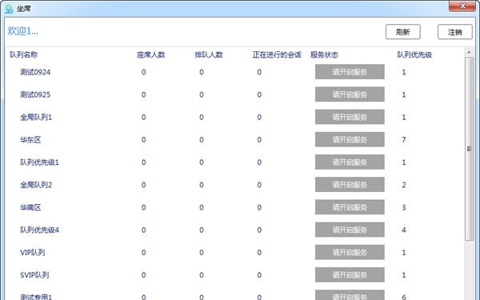Select the 全局队列2 queue name
The width and height of the screenshot is (480, 300).
click(36, 185)
